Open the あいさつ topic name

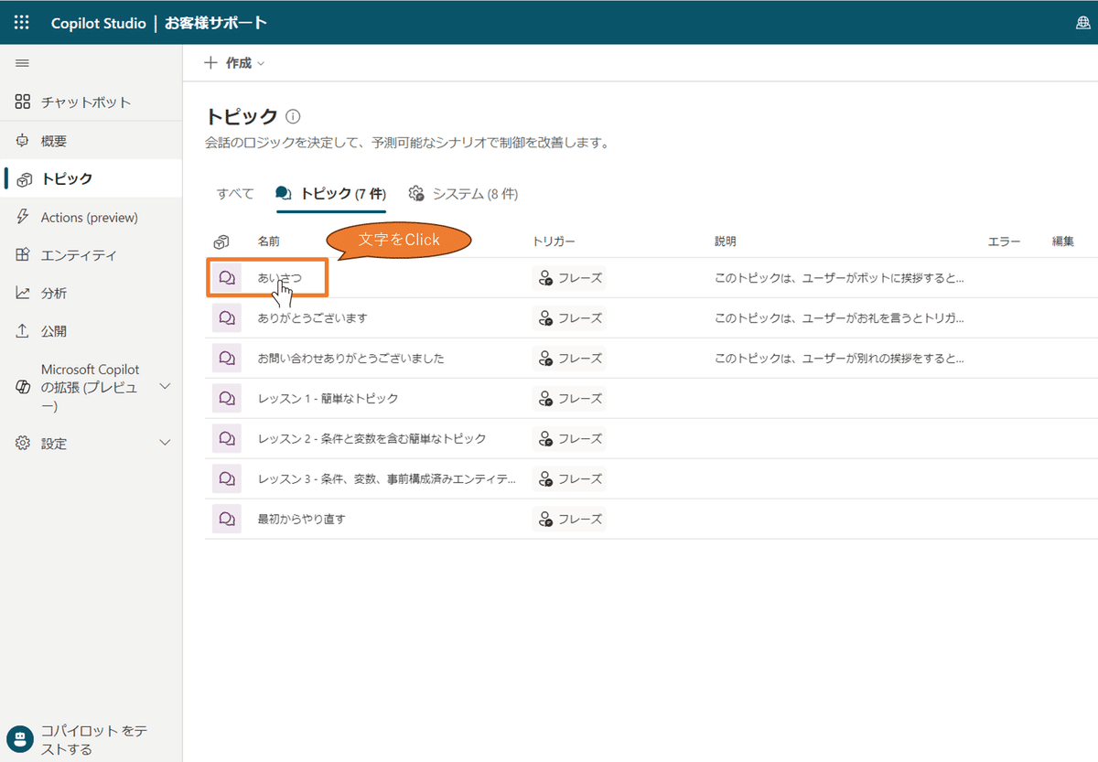click(279, 278)
